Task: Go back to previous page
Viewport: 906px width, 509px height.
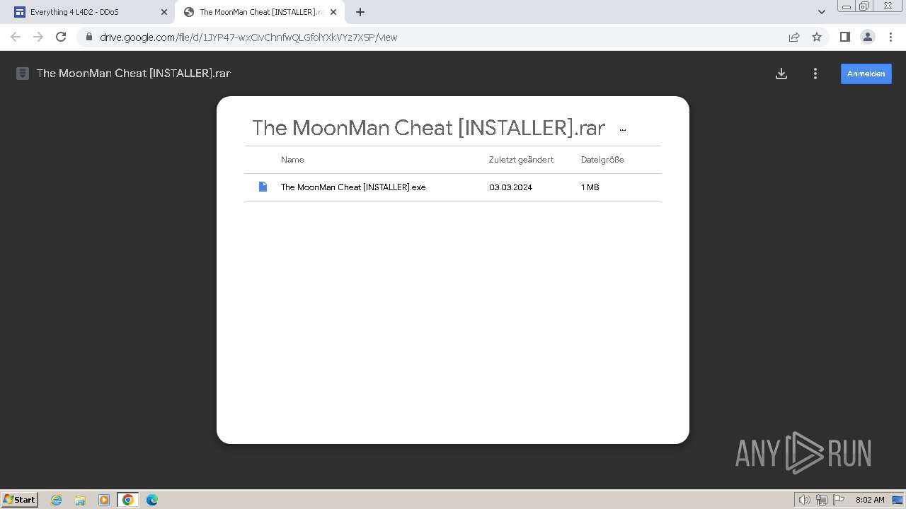Action: (x=16, y=37)
